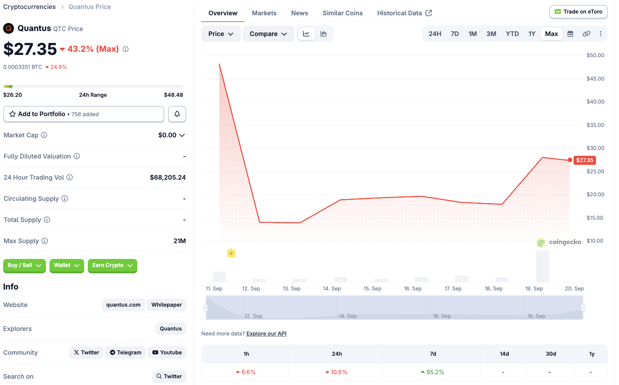Search on Twitter button
619x385 pixels.
click(x=169, y=376)
